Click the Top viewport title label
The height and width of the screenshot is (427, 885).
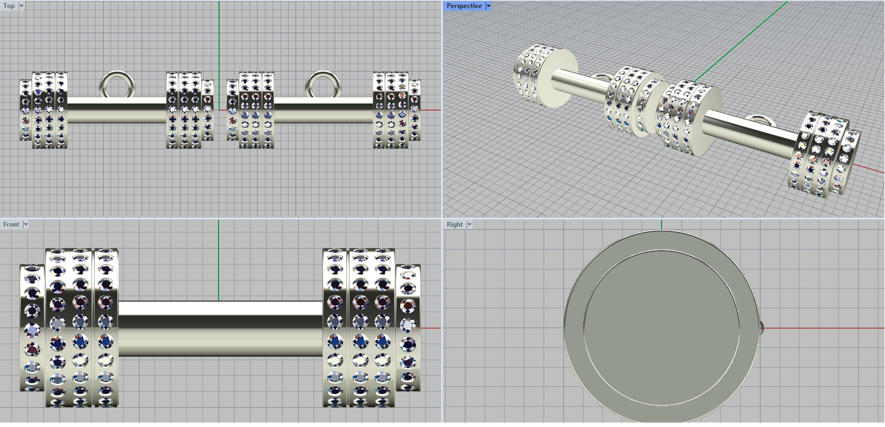(x=9, y=6)
